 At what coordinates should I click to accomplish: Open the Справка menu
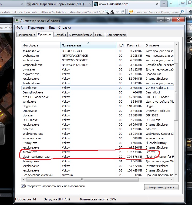[x=65, y=28]
